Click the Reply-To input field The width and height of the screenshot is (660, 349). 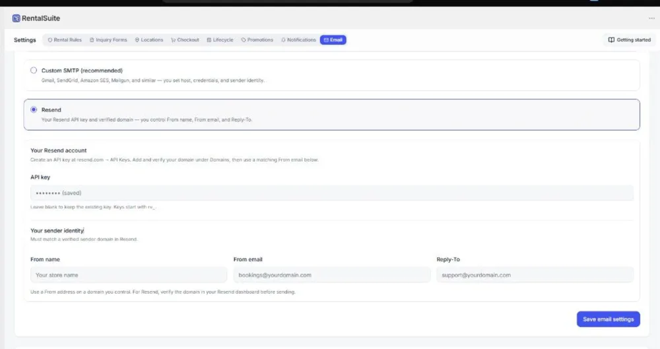tap(535, 275)
